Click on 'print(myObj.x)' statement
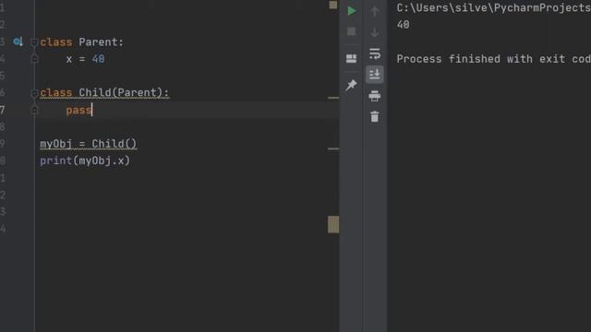 85,161
